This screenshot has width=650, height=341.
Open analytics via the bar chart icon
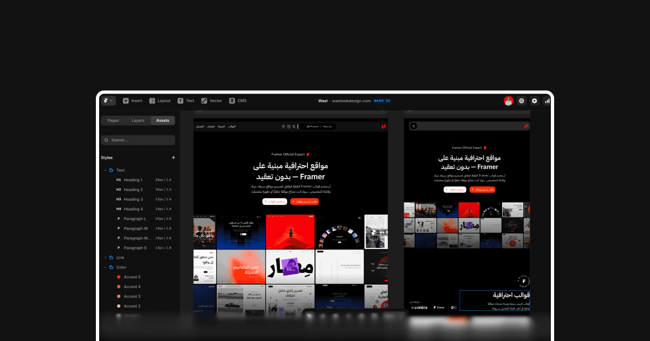point(547,101)
